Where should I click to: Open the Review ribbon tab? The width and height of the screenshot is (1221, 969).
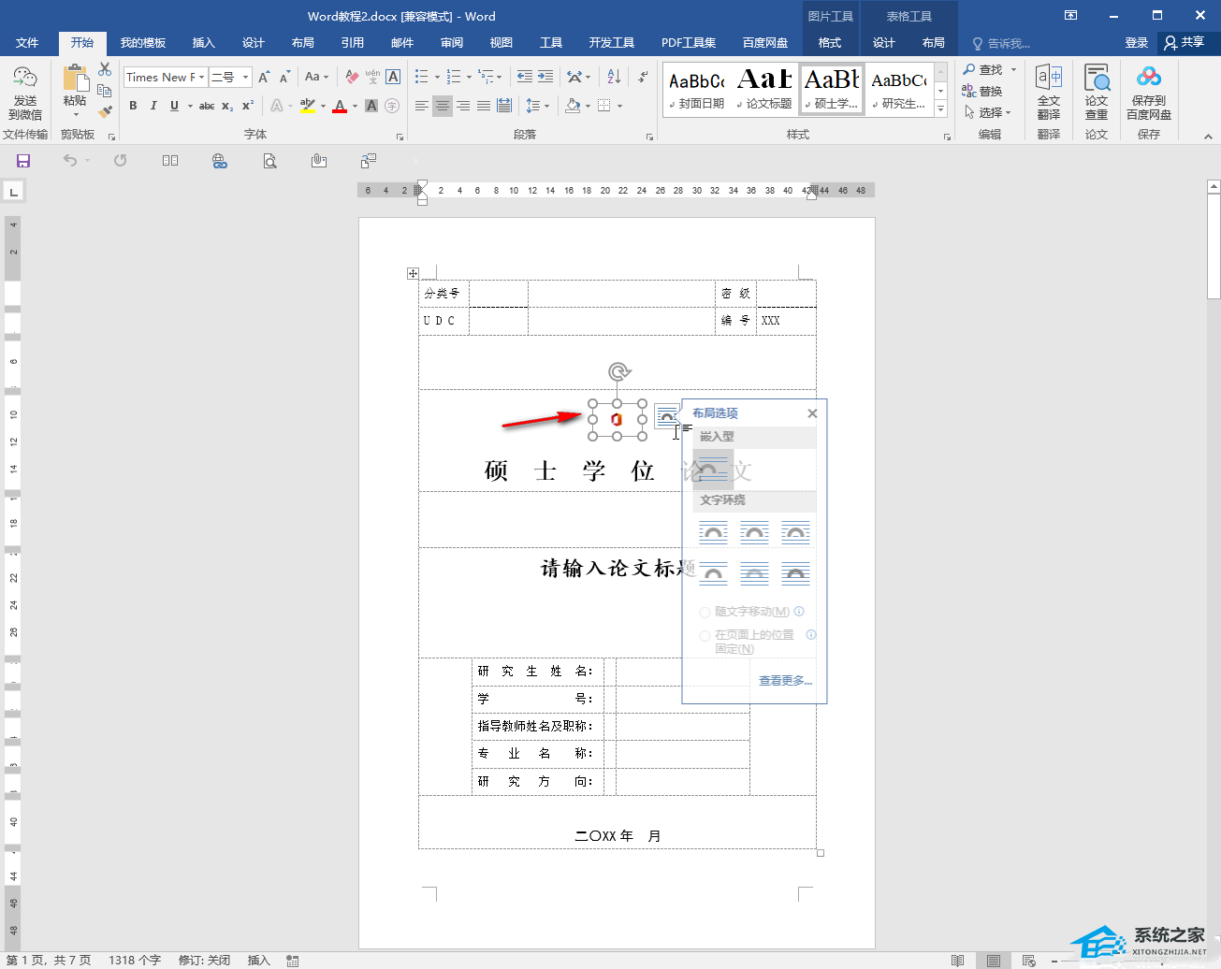click(452, 43)
